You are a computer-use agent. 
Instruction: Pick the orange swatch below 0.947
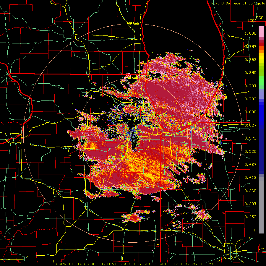click(261, 51)
